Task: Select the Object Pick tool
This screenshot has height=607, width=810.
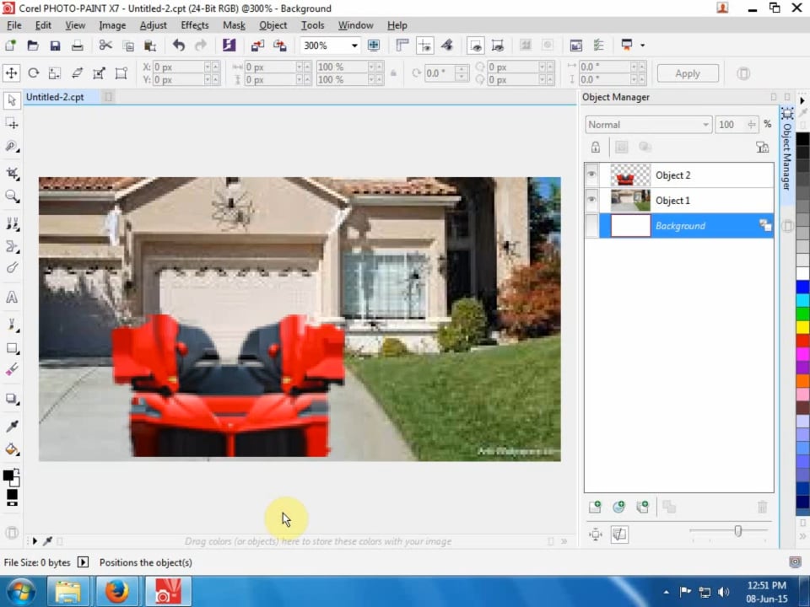Action: 11,100
